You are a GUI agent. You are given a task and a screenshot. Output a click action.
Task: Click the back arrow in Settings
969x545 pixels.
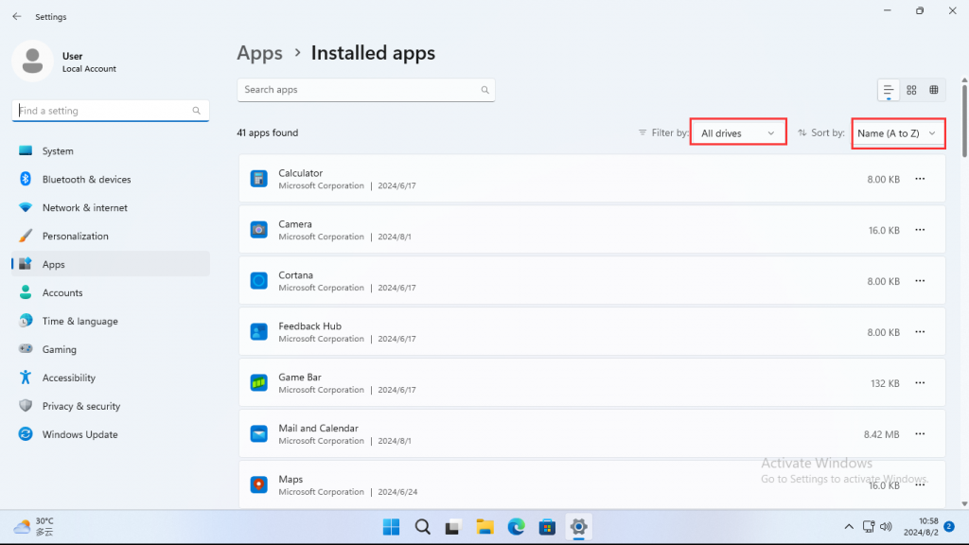17,17
